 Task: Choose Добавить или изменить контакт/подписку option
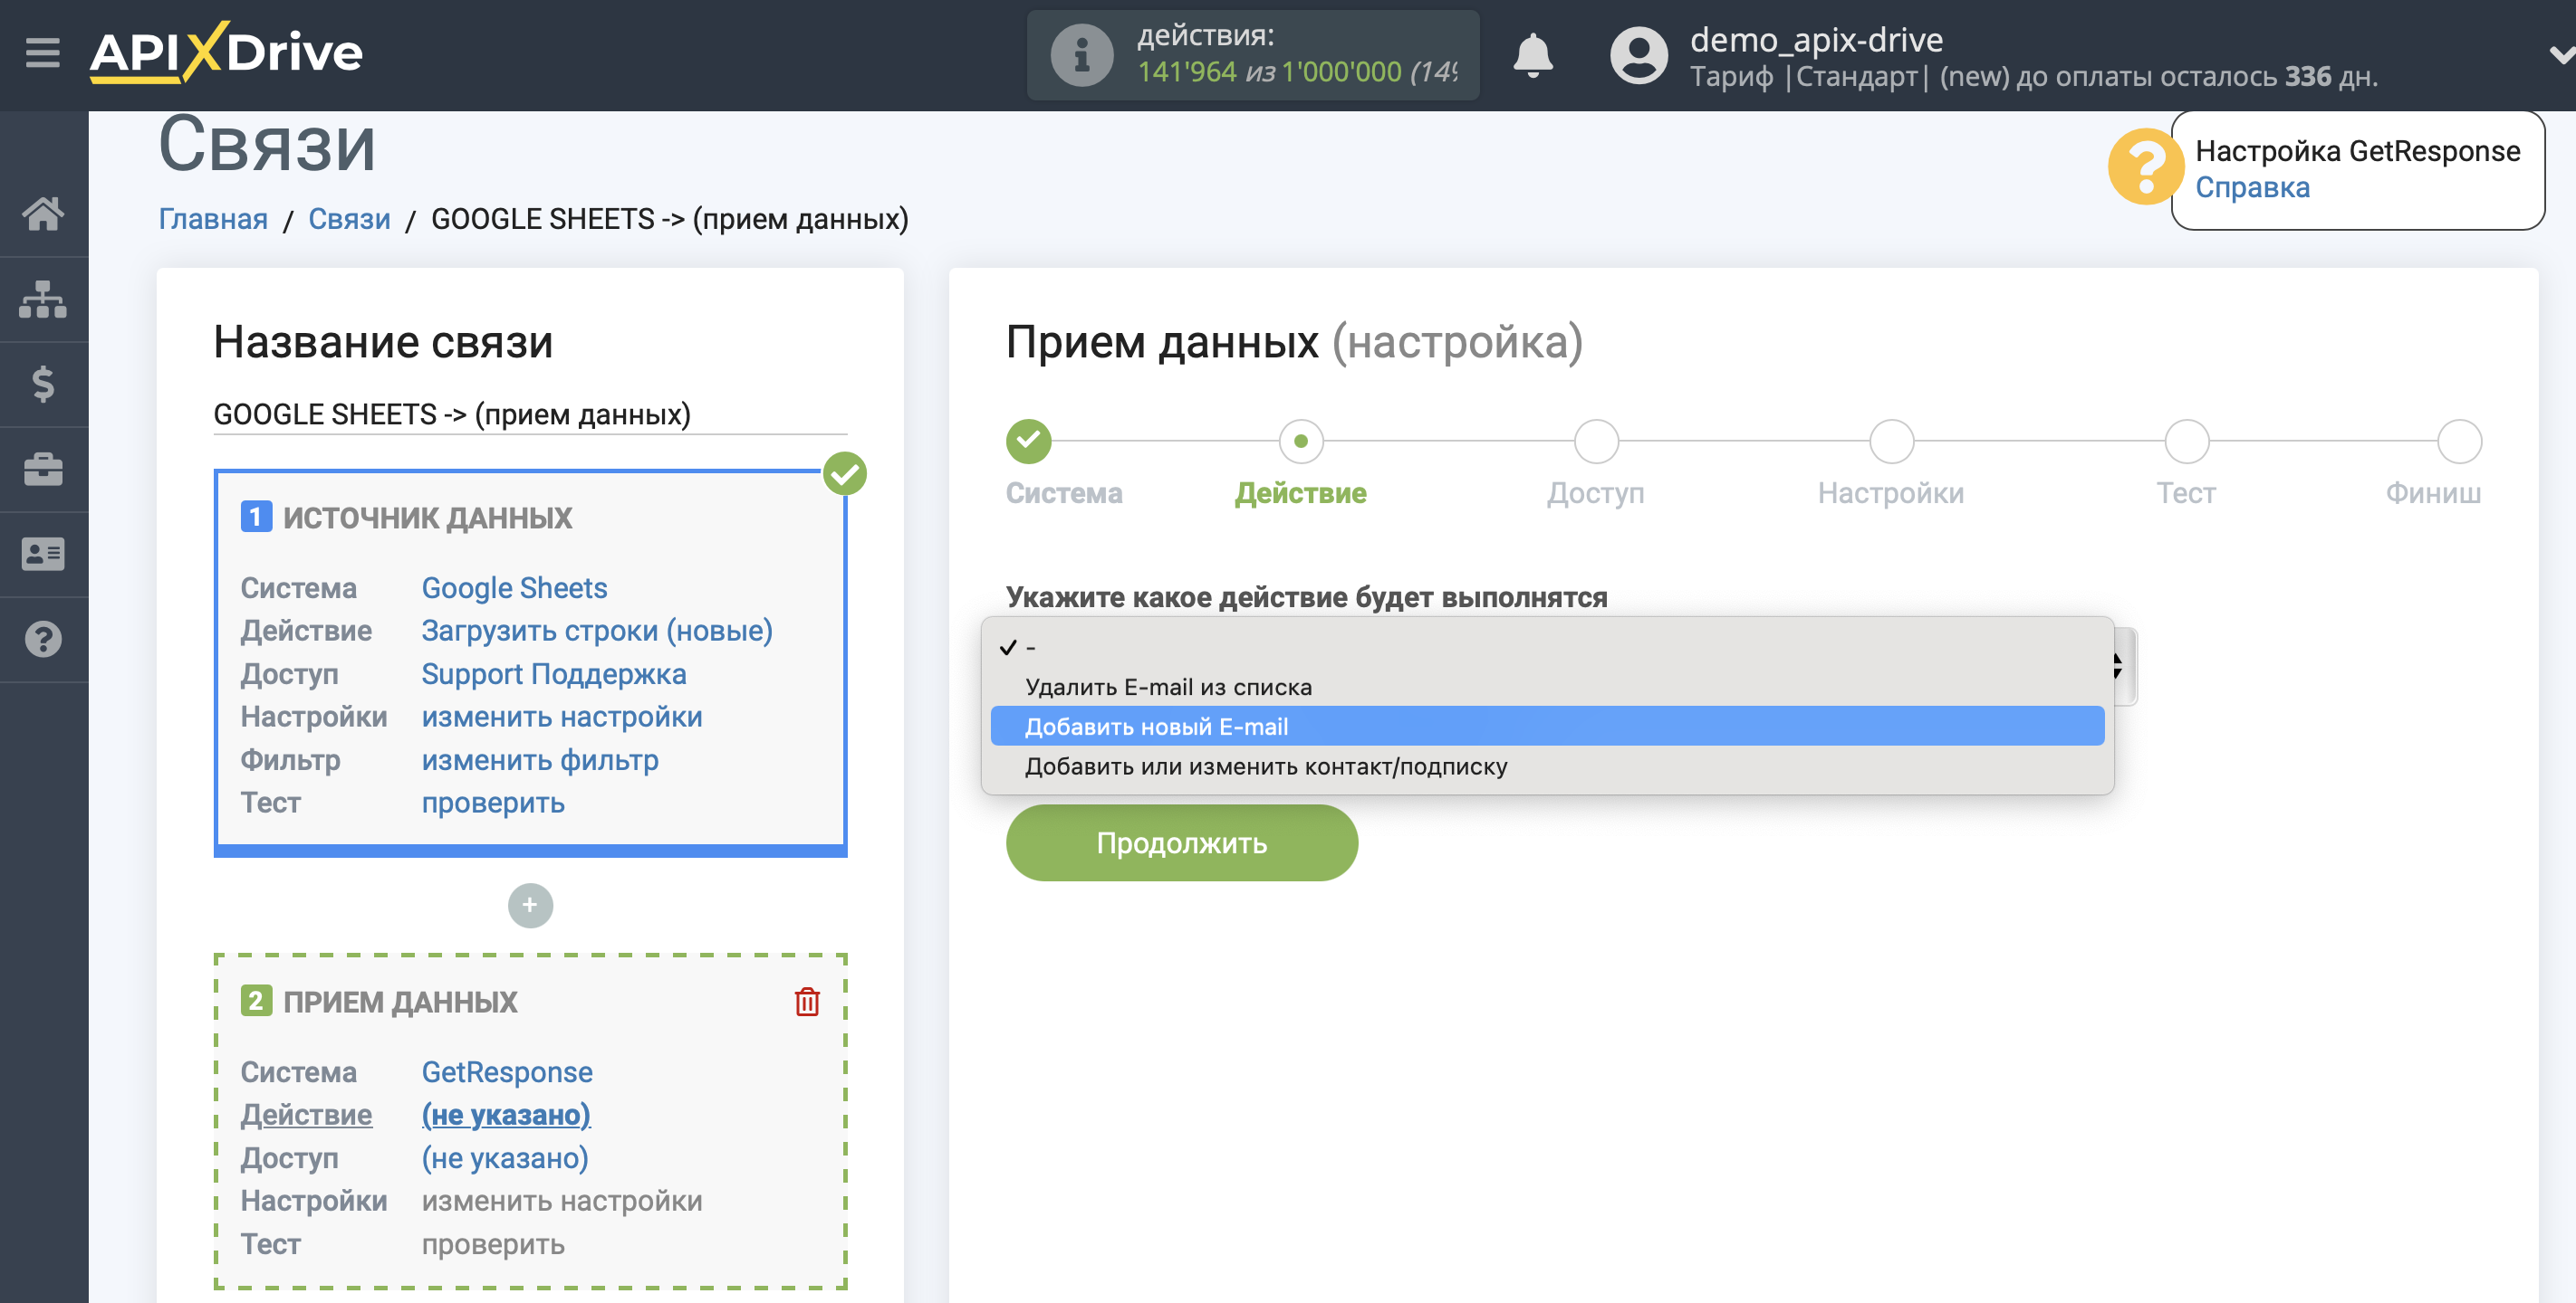tap(1547, 766)
